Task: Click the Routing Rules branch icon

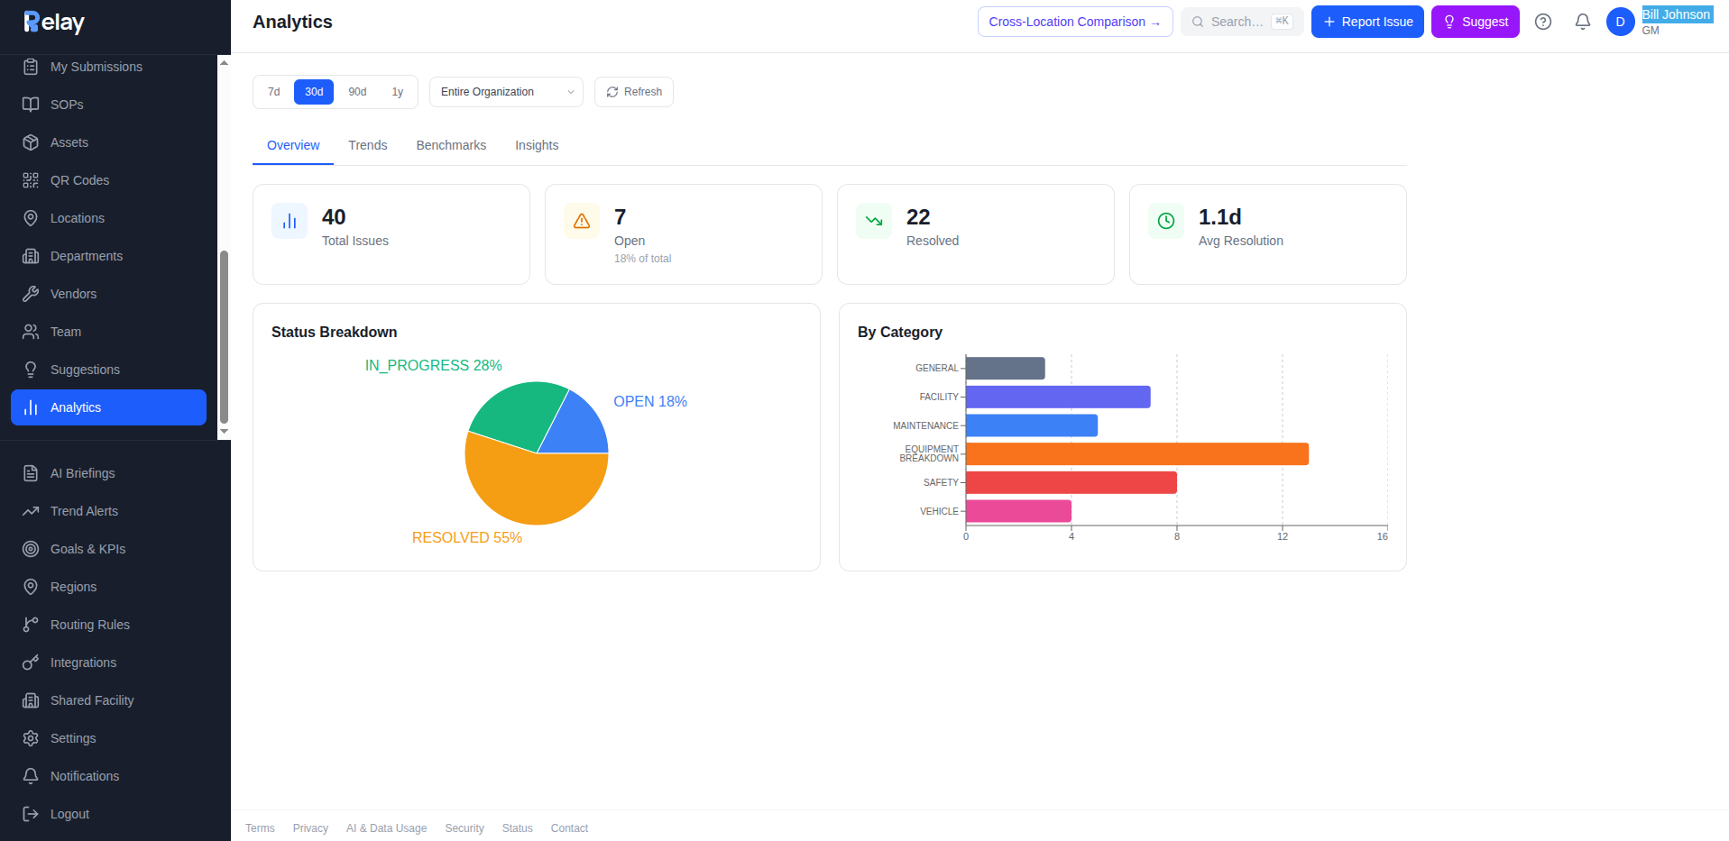Action: click(31, 625)
